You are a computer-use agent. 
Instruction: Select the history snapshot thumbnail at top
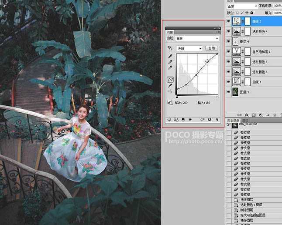(235, 125)
